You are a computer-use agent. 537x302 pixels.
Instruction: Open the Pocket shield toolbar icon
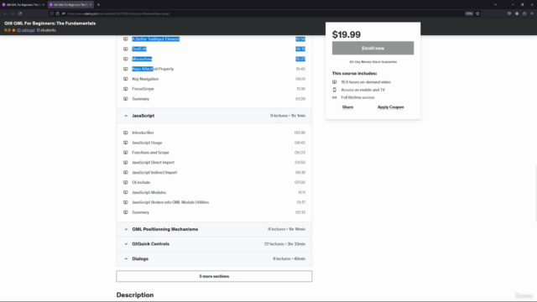coord(509,13)
